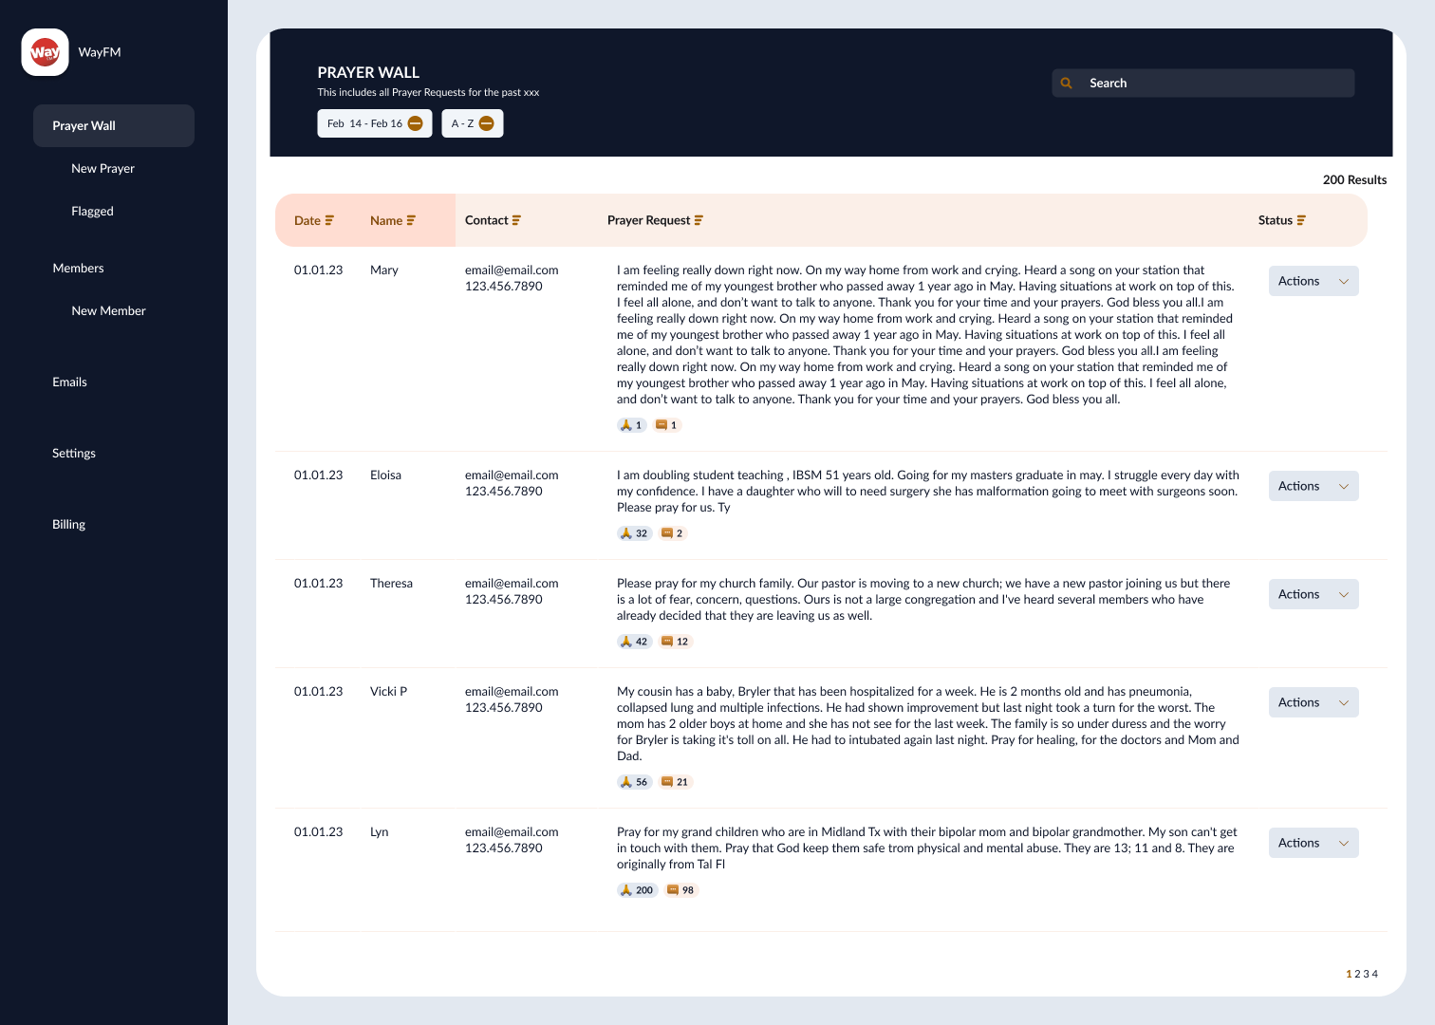Toggle sorting on the Name column
1435x1025 pixels.
pos(411,220)
